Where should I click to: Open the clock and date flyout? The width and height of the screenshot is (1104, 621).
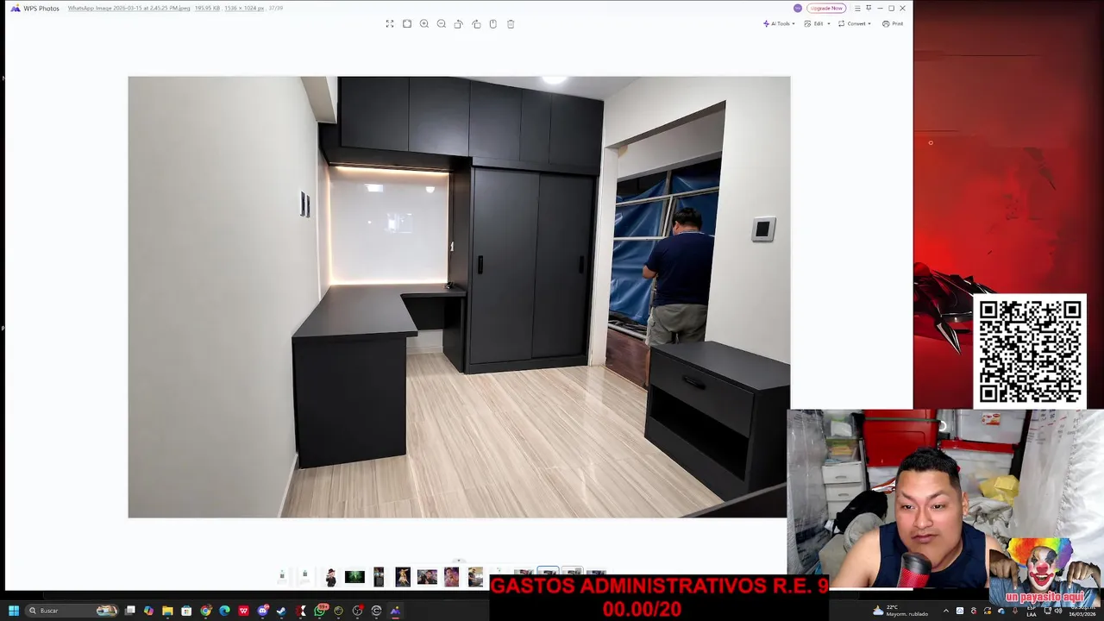[x=1082, y=611]
